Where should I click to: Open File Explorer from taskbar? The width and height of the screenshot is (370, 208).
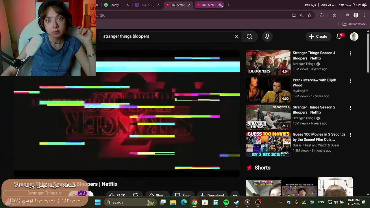coord(173,202)
